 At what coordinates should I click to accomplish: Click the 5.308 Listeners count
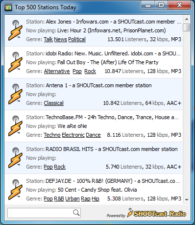coord(125,199)
